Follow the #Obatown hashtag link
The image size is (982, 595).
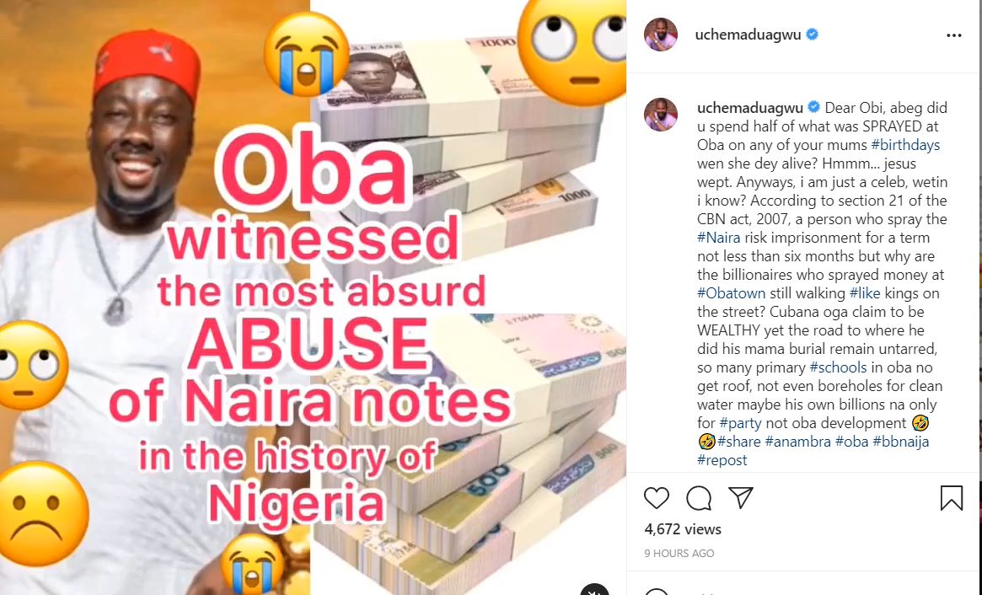(732, 293)
